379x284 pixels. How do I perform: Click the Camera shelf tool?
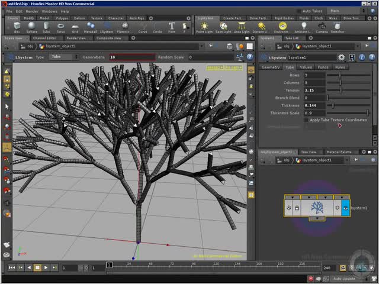click(x=322, y=27)
